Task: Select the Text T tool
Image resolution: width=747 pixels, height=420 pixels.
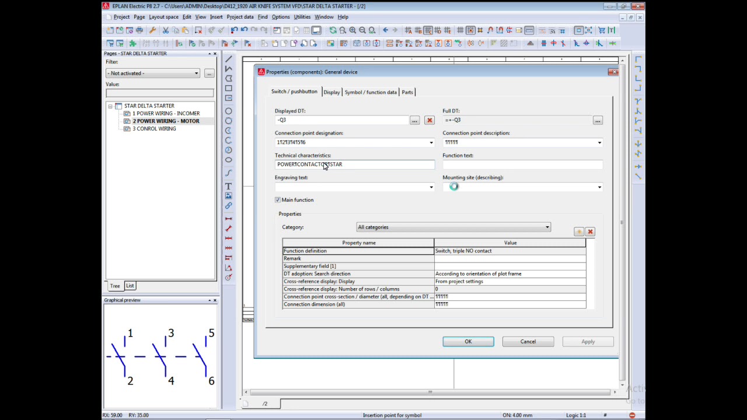Action: point(228,186)
